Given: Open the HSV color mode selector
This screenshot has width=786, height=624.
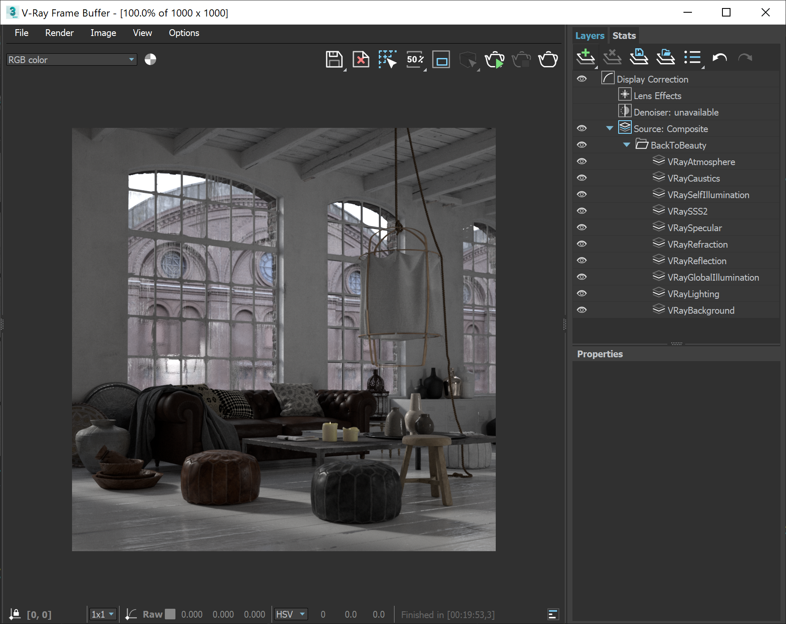Looking at the screenshot, I should pos(291,614).
